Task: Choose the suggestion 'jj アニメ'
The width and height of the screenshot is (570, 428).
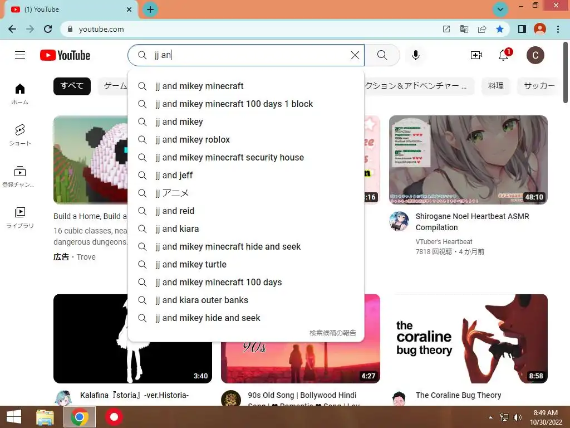Action: coord(246,193)
